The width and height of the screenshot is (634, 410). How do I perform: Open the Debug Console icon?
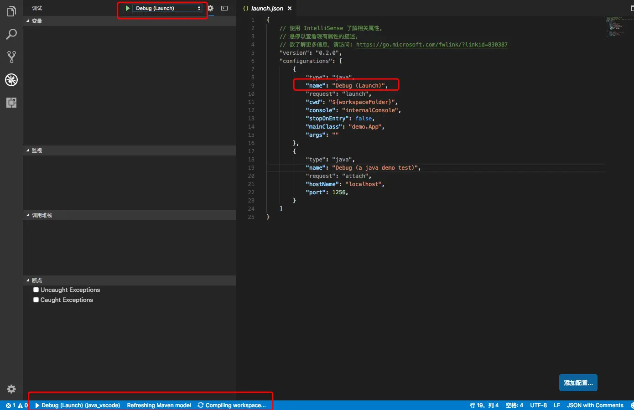pos(224,8)
